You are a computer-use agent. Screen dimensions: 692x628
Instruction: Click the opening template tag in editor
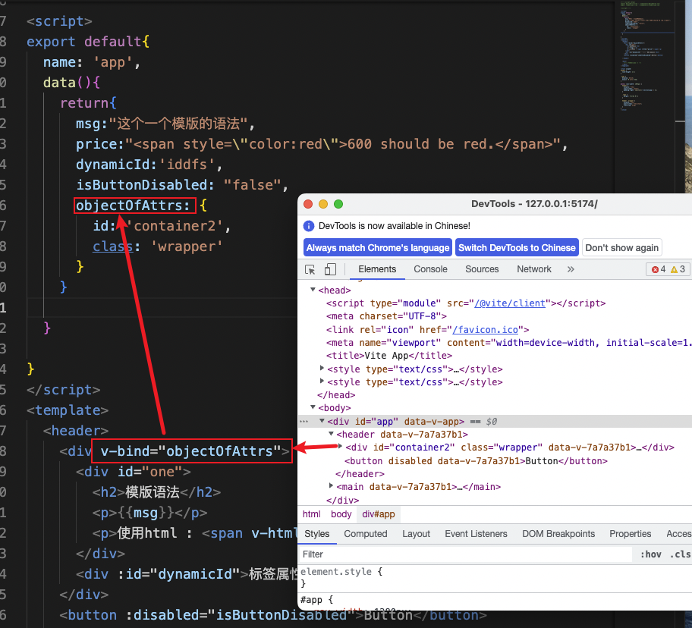click(68, 410)
